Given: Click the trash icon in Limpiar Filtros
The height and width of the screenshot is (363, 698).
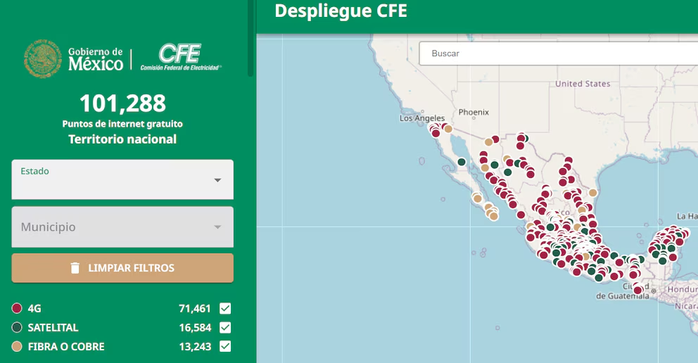Looking at the screenshot, I should (x=75, y=268).
